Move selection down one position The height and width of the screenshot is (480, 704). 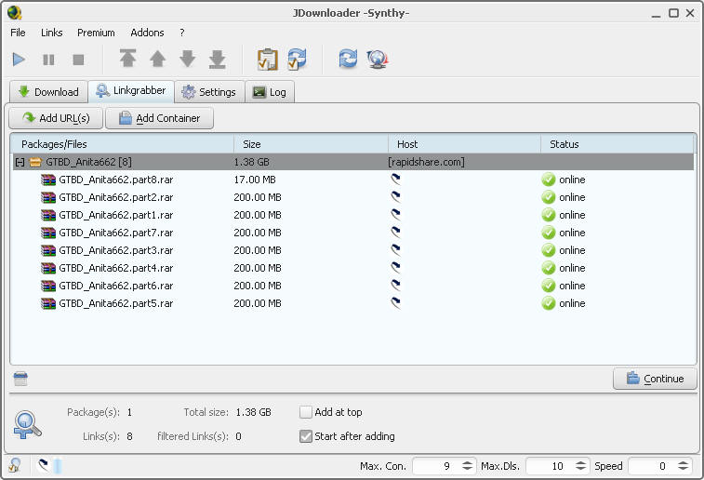coord(187,59)
